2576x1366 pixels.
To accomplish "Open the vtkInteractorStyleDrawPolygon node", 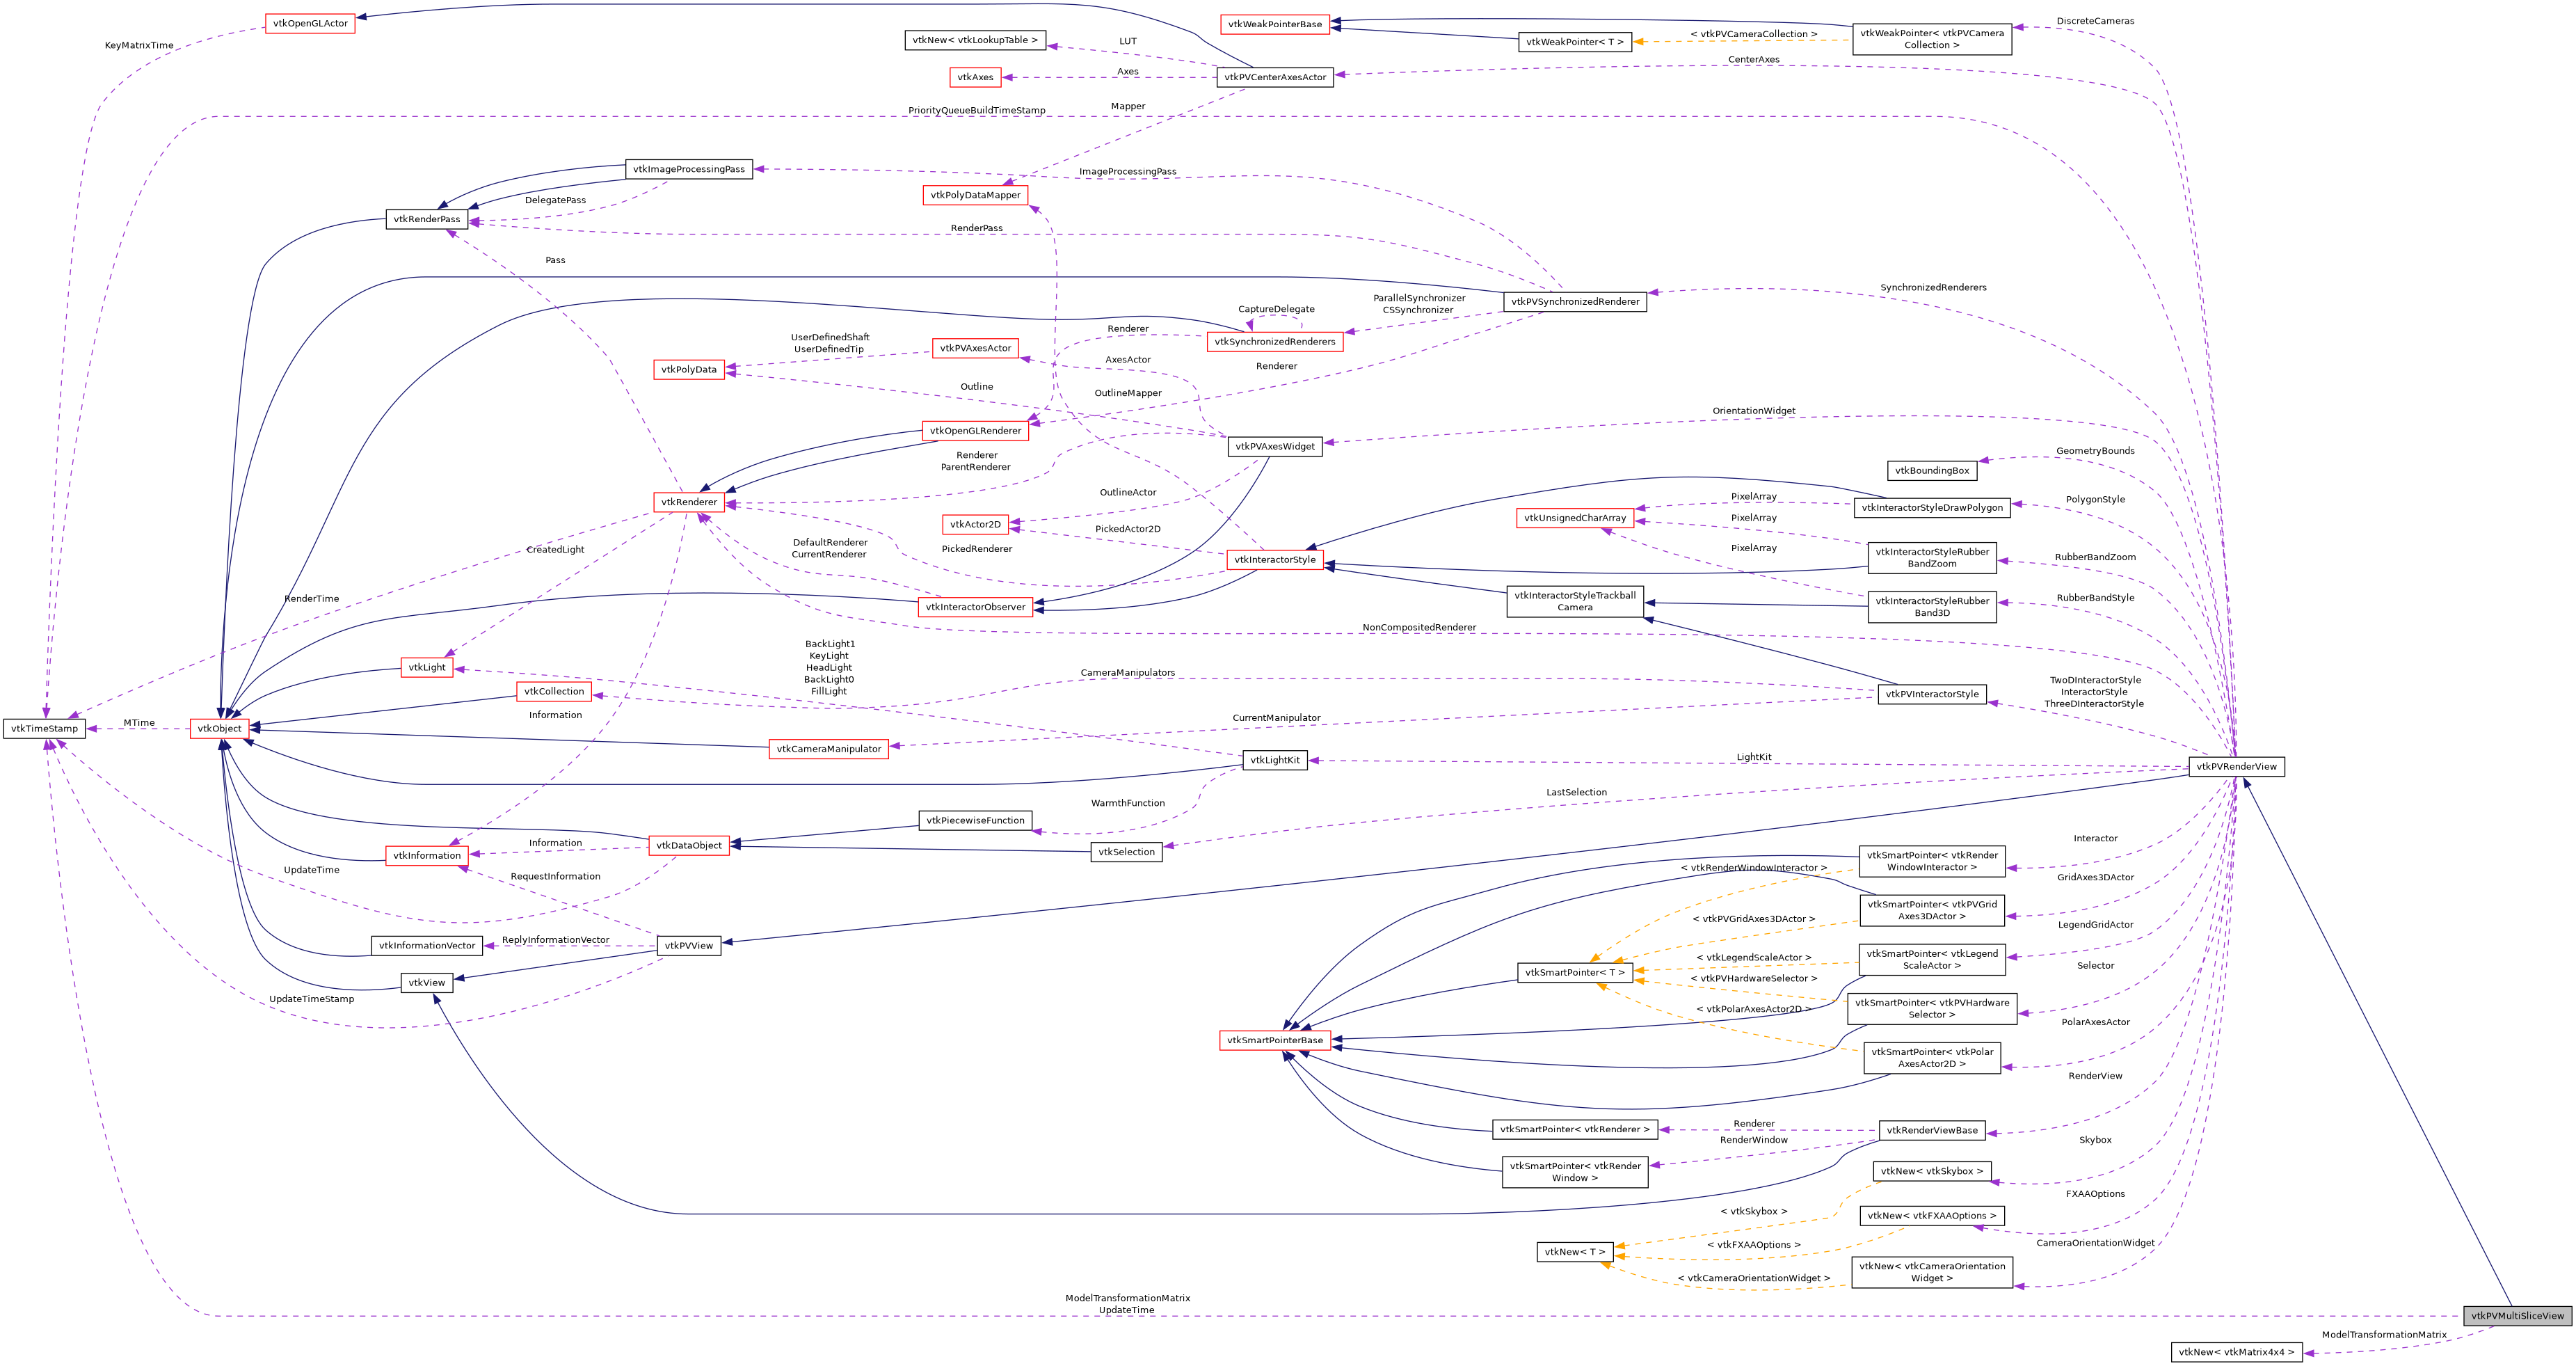I will 1932,507.
